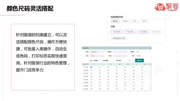Image resolution: width=180 pixels, height=101 pixels.
Task: Select the (02) color row label
Action: 86,70
